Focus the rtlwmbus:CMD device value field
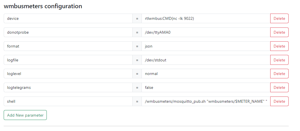The width and height of the screenshot is (300, 131). tap(206, 18)
